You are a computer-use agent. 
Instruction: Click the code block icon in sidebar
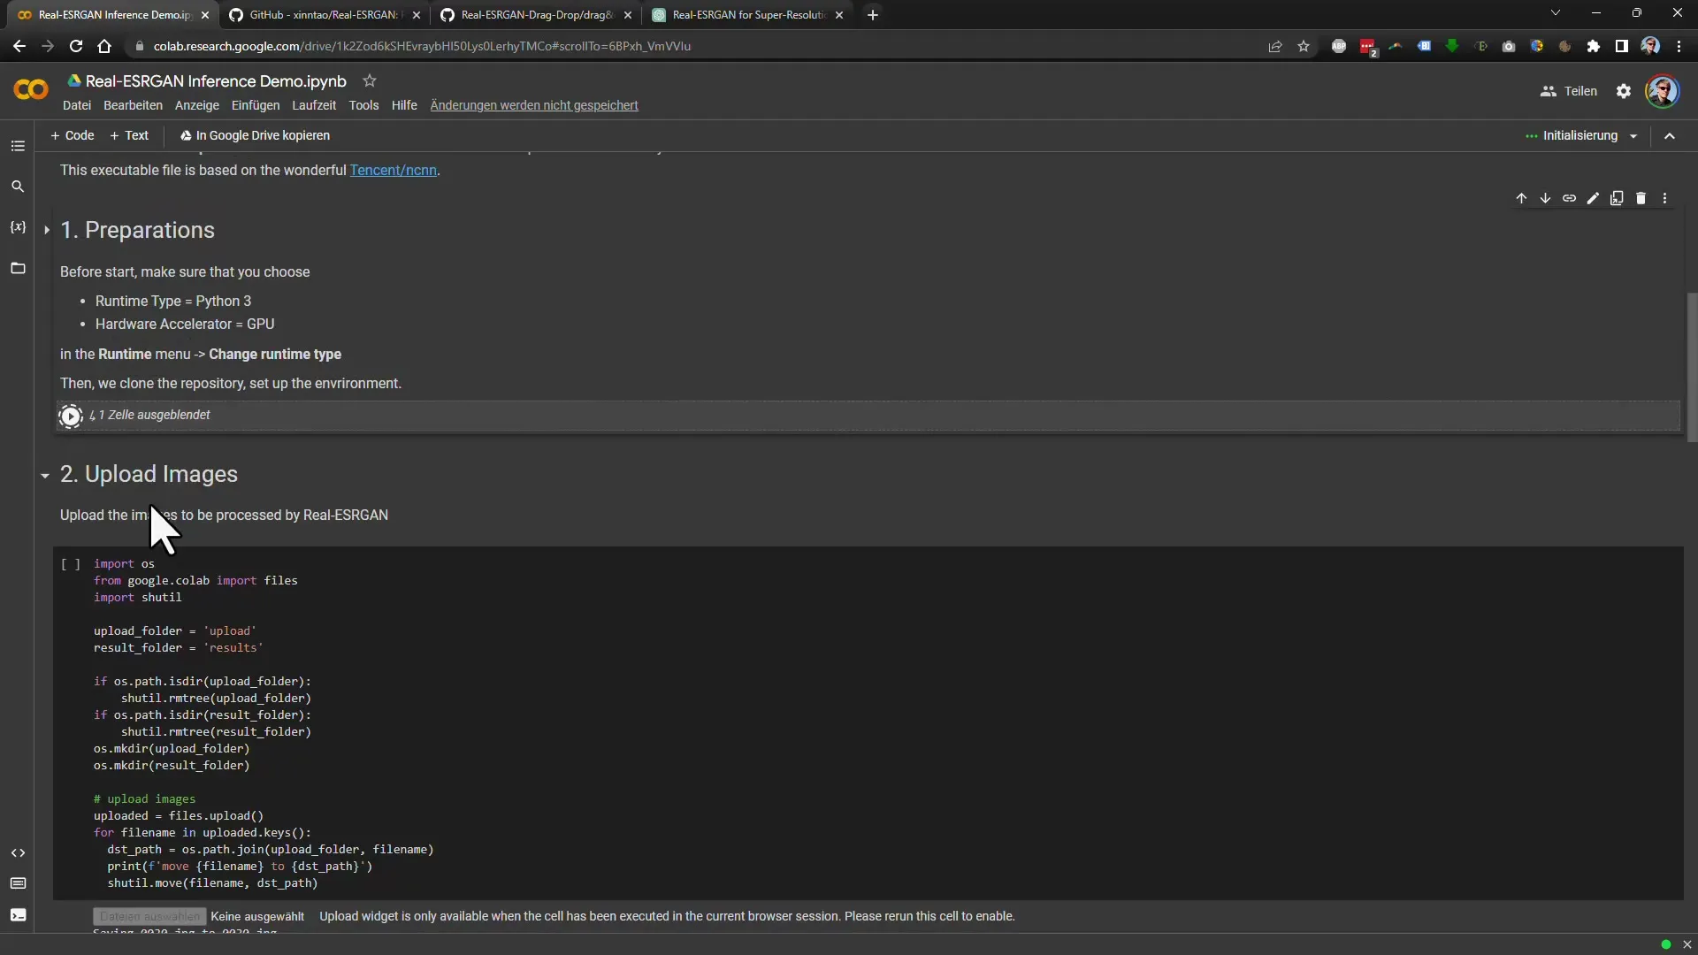point(18,852)
